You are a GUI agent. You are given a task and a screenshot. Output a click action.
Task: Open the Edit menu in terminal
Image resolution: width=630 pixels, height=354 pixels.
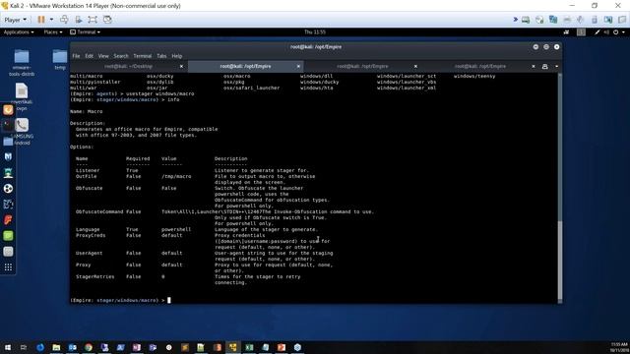pyautogui.click(x=89, y=56)
